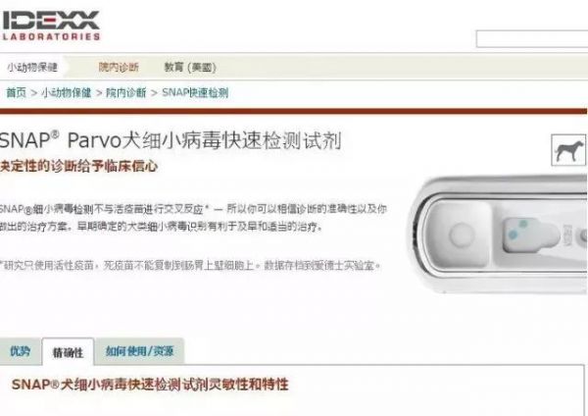Click the SNAP Parvo page title heading

tap(171, 141)
